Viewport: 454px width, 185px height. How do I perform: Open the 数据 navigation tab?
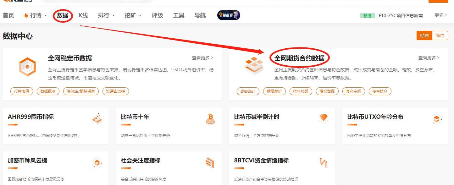(x=63, y=15)
